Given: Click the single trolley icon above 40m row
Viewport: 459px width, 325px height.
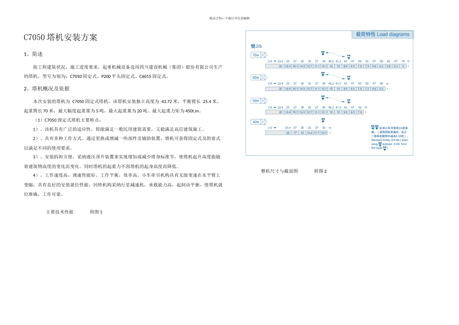Looking at the screenshot, I should click(323, 120).
